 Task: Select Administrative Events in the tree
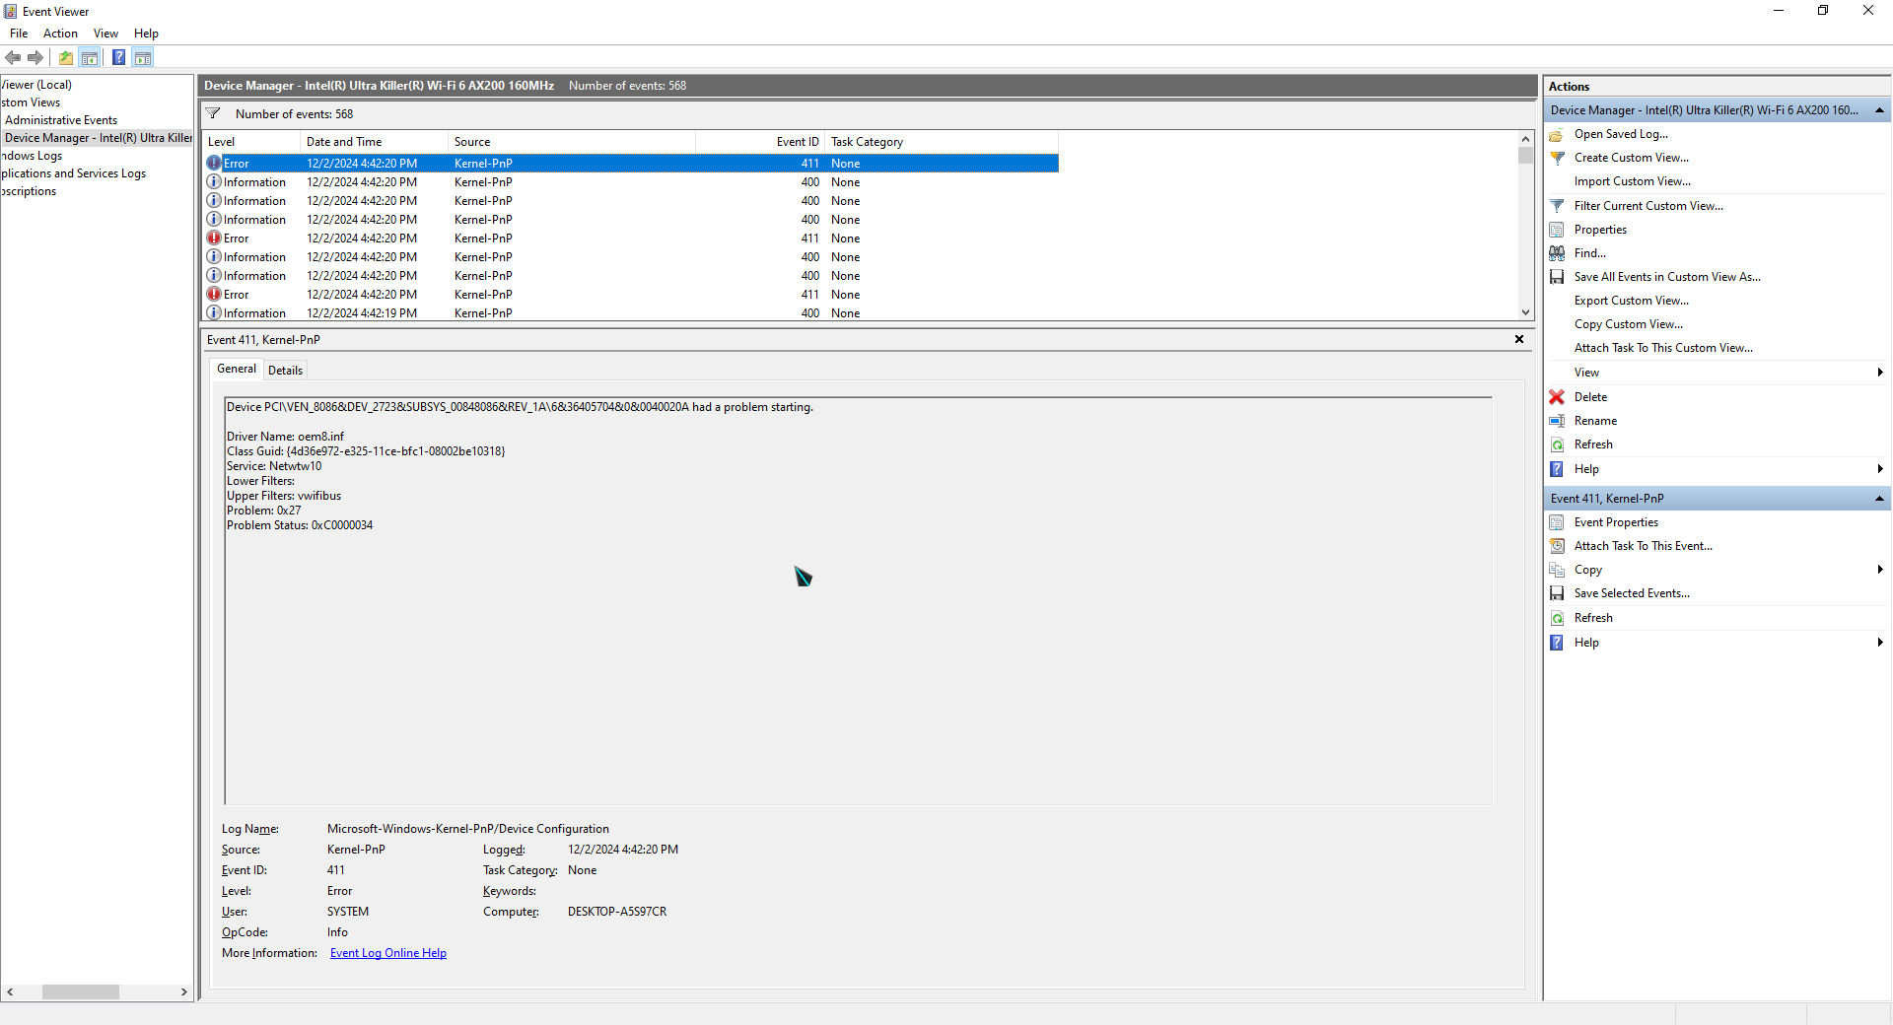(x=61, y=120)
